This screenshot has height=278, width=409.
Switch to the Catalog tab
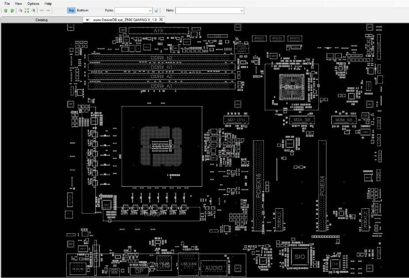42,20
